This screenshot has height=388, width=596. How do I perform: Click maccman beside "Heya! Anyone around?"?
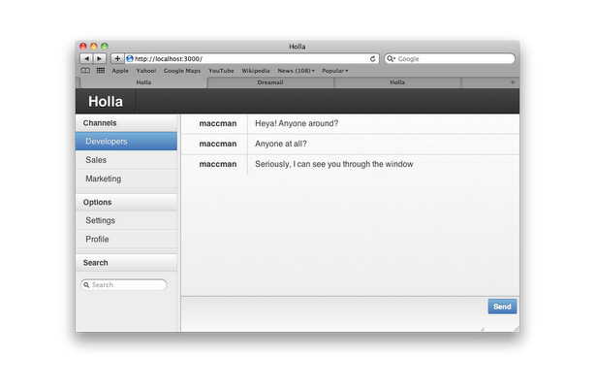(x=218, y=123)
